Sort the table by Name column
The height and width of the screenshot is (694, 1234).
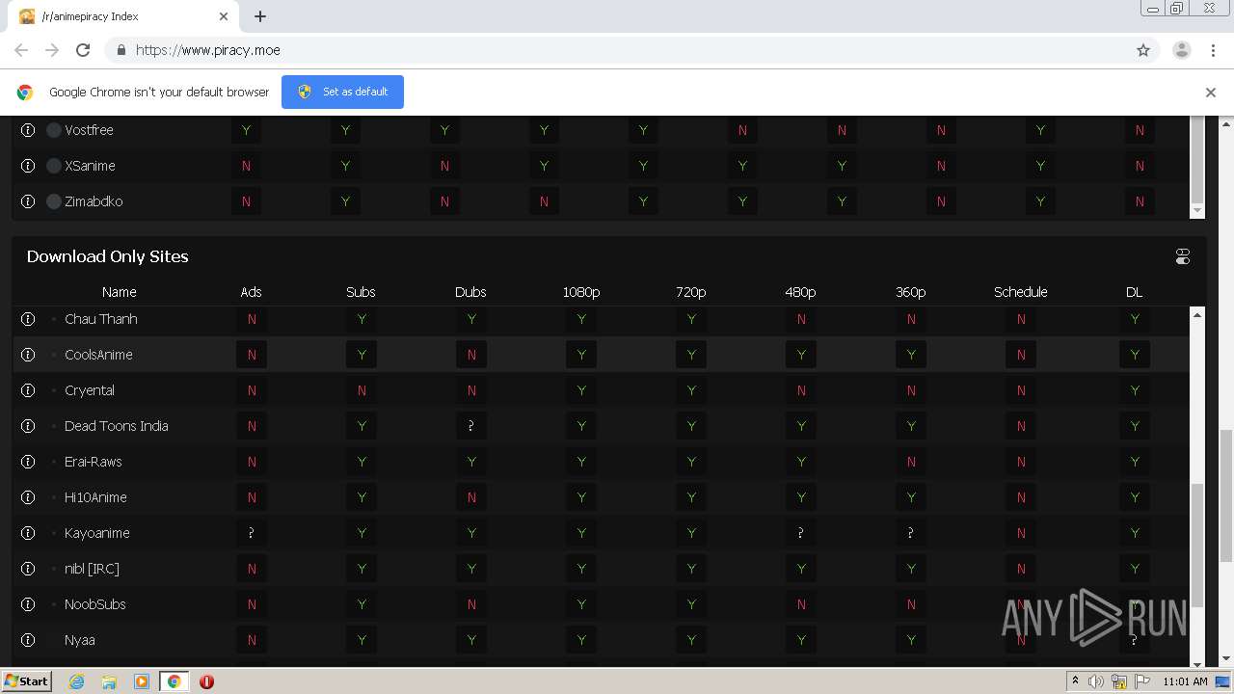click(x=120, y=292)
